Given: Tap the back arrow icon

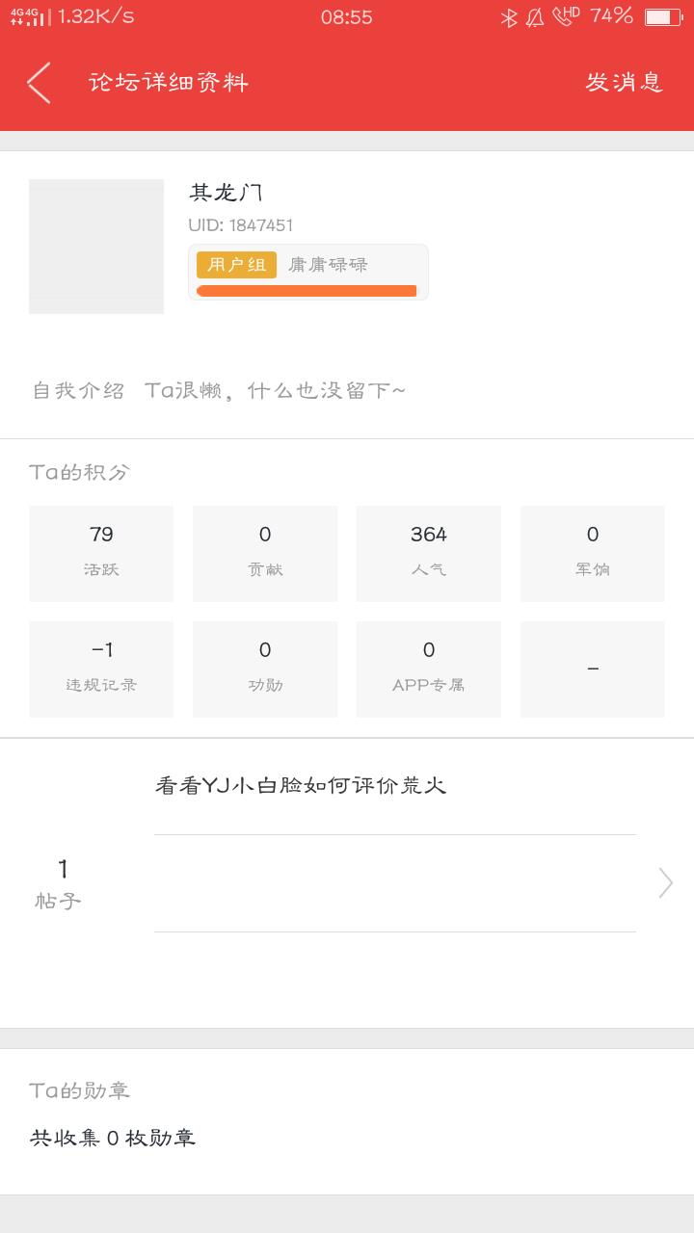Looking at the screenshot, I should tap(40, 83).
